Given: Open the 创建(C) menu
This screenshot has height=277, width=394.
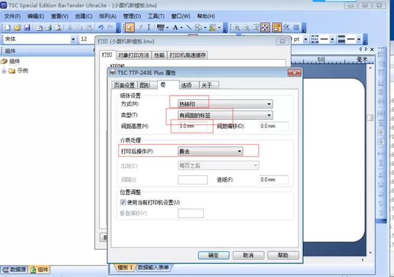Looking at the screenshot, I should click(x=84, y=17).
